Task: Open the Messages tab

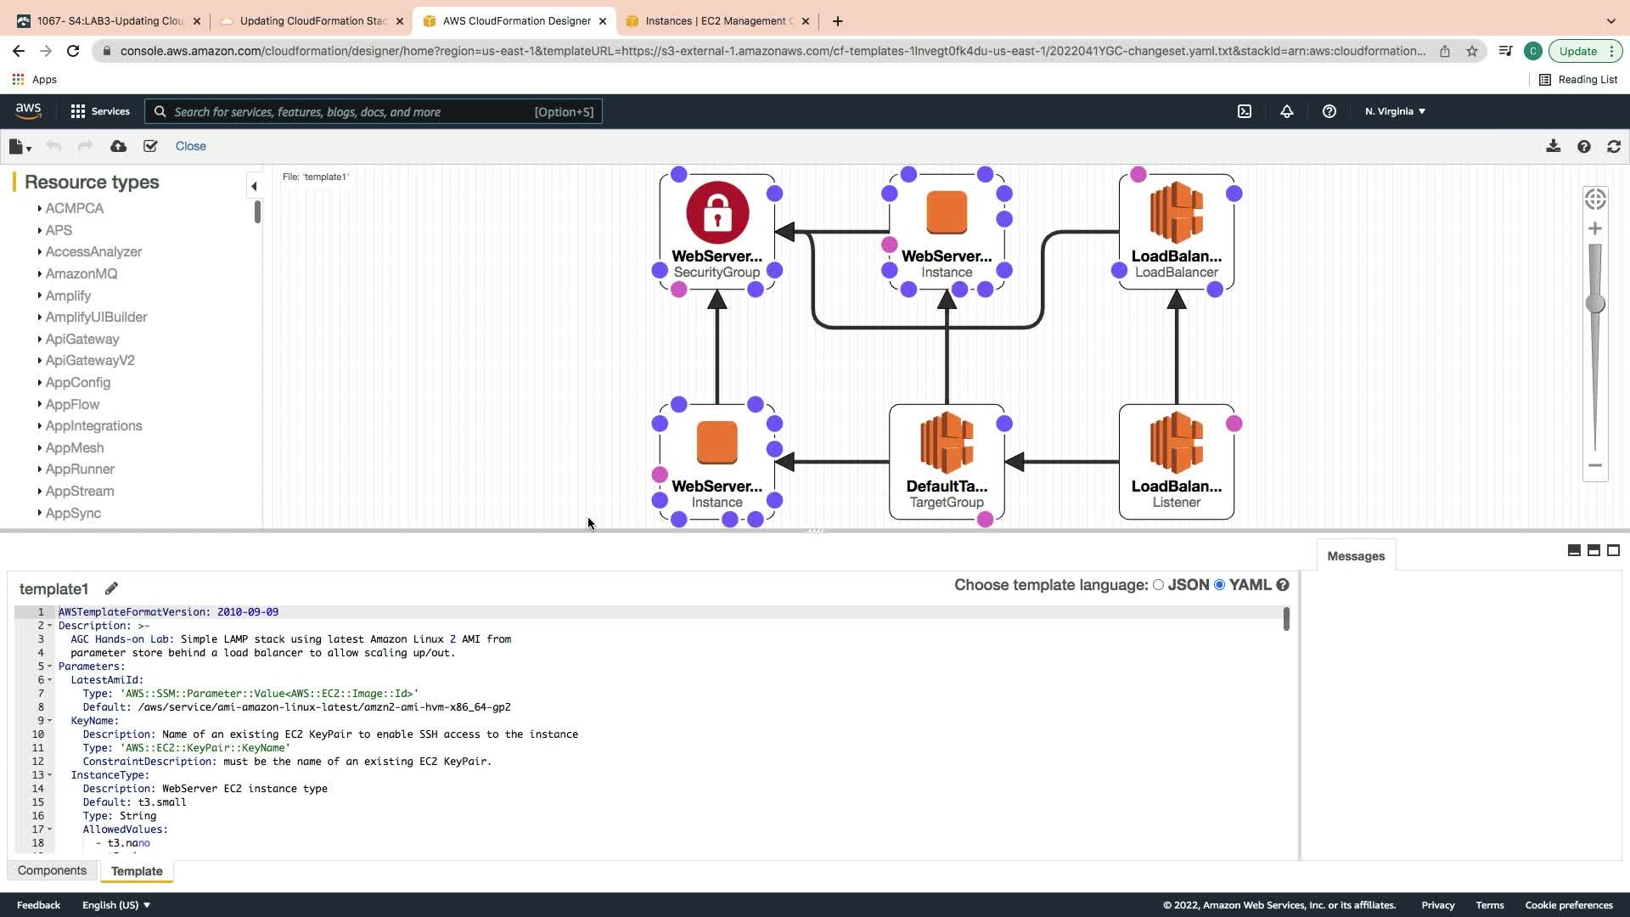Action: tap(1356, 556)
